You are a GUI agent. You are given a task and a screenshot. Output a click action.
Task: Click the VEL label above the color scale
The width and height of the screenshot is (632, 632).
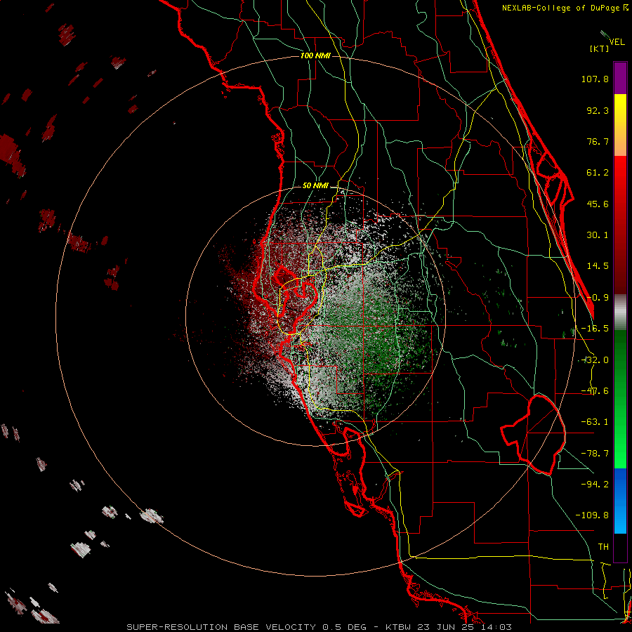(617, 41)
